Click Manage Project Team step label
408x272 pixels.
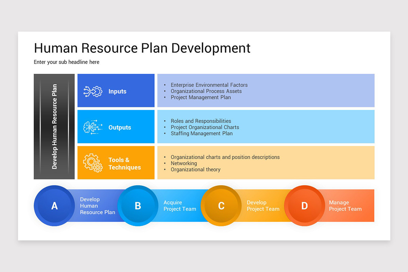point(345,206)
